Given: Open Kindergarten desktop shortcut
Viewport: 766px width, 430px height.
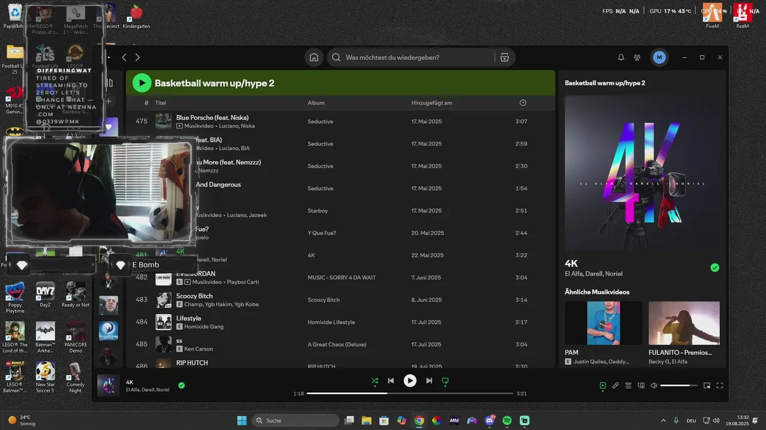Looking at the screenshot, I should tap(136, 16).
